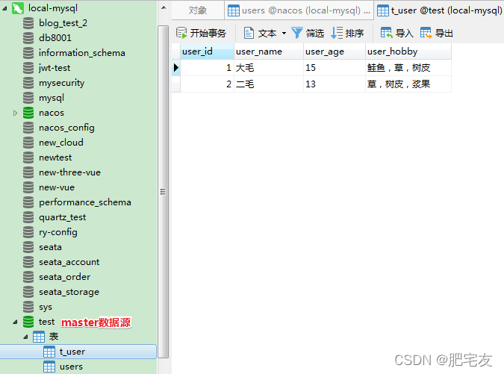Click the user_name column header
This screenshot has height=374, width=504.
click(269, 52)
